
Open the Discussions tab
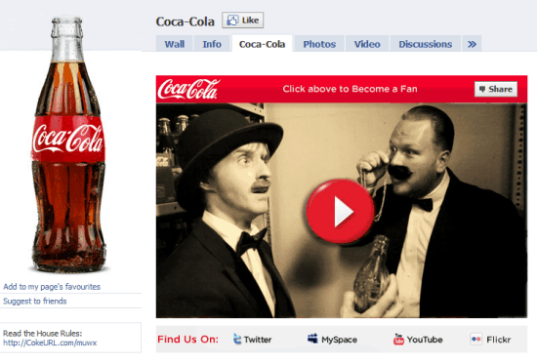pyautogui.click(x=426, y=44)
